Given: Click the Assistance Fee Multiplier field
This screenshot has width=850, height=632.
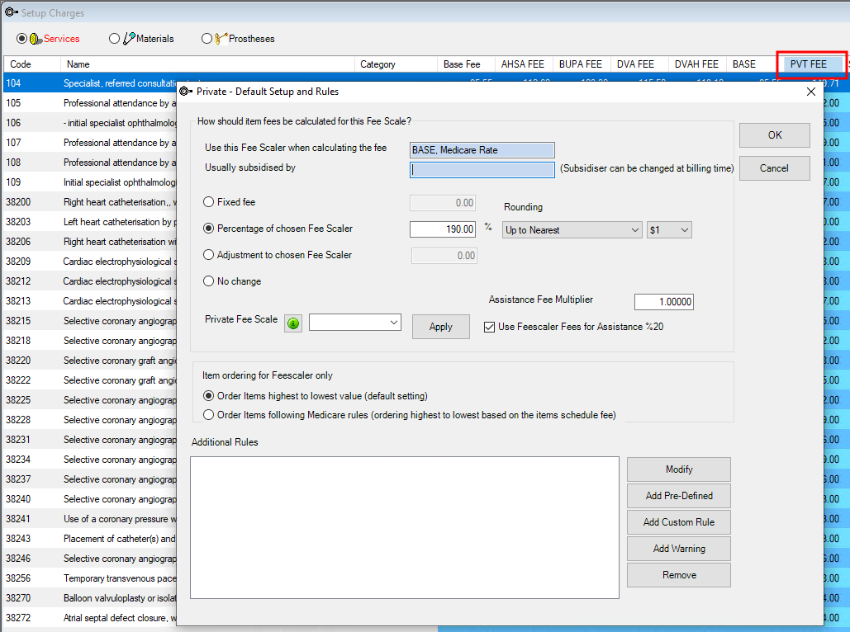Looking at the screenshot, I should pyautogui.click(x=663, y=302).
